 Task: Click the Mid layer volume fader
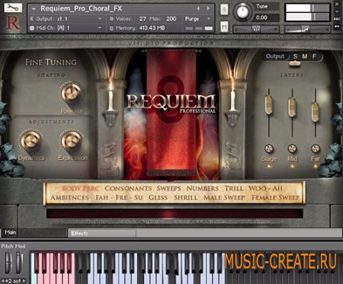pyautogui.click(x=292, y=107)
